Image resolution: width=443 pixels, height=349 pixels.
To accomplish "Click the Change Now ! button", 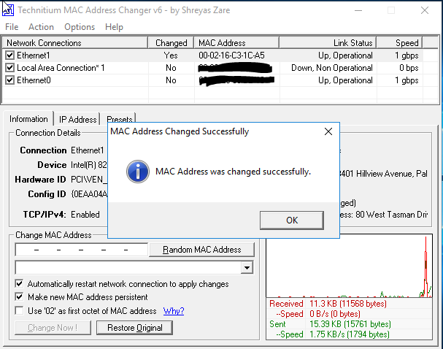I will coord(53,328).
